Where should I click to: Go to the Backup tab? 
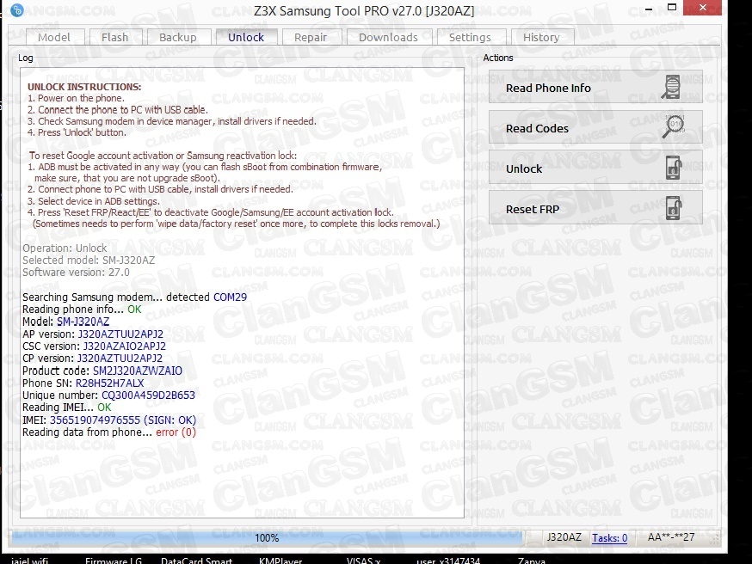pos(178,37)
